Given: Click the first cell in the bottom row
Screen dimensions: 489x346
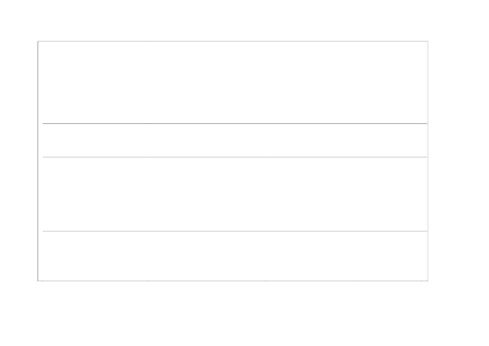Looking at the screenshot, I should [95, 256].
